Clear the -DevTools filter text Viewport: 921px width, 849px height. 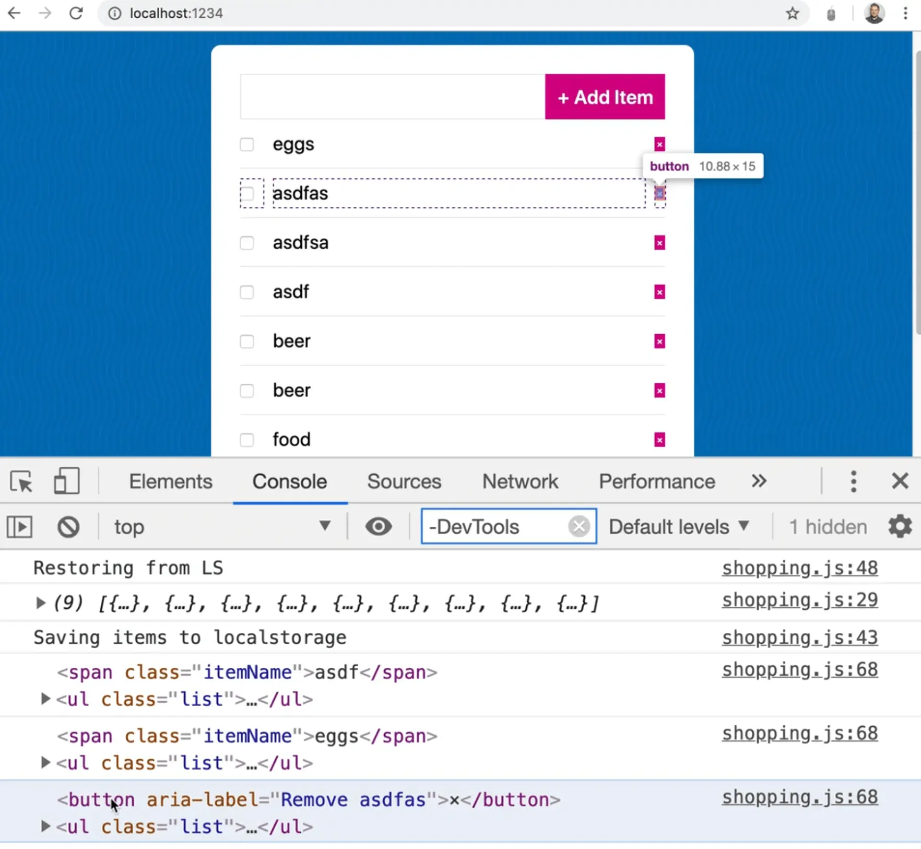578,527
